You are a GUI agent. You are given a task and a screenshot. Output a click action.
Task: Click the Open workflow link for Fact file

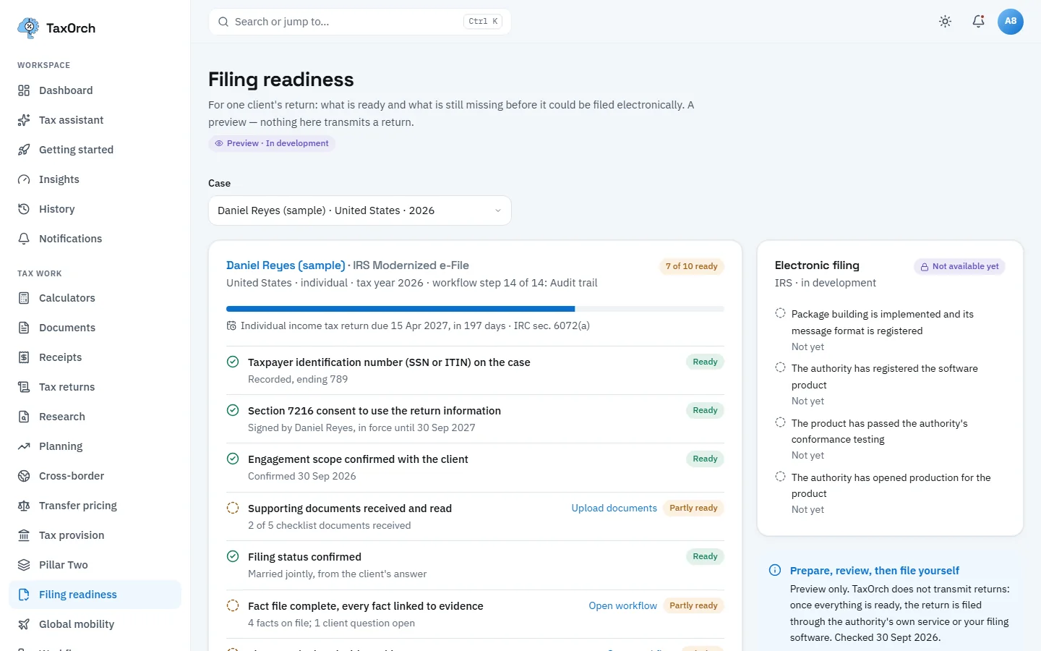click(623, 605)
